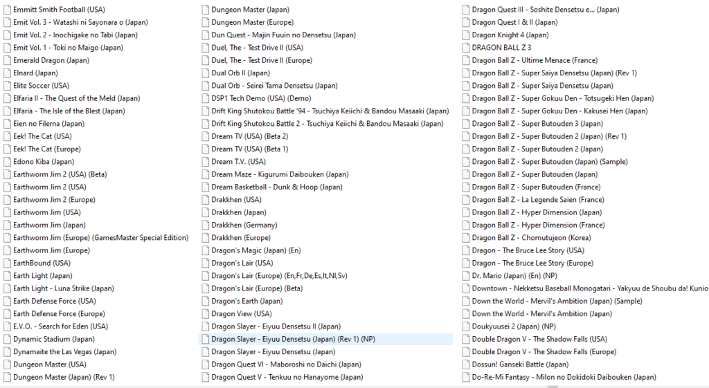This screenshot has width=709, height=388.
Task: Click the file icon for Dr. Mario (Japan)
Action: point(465,275)
